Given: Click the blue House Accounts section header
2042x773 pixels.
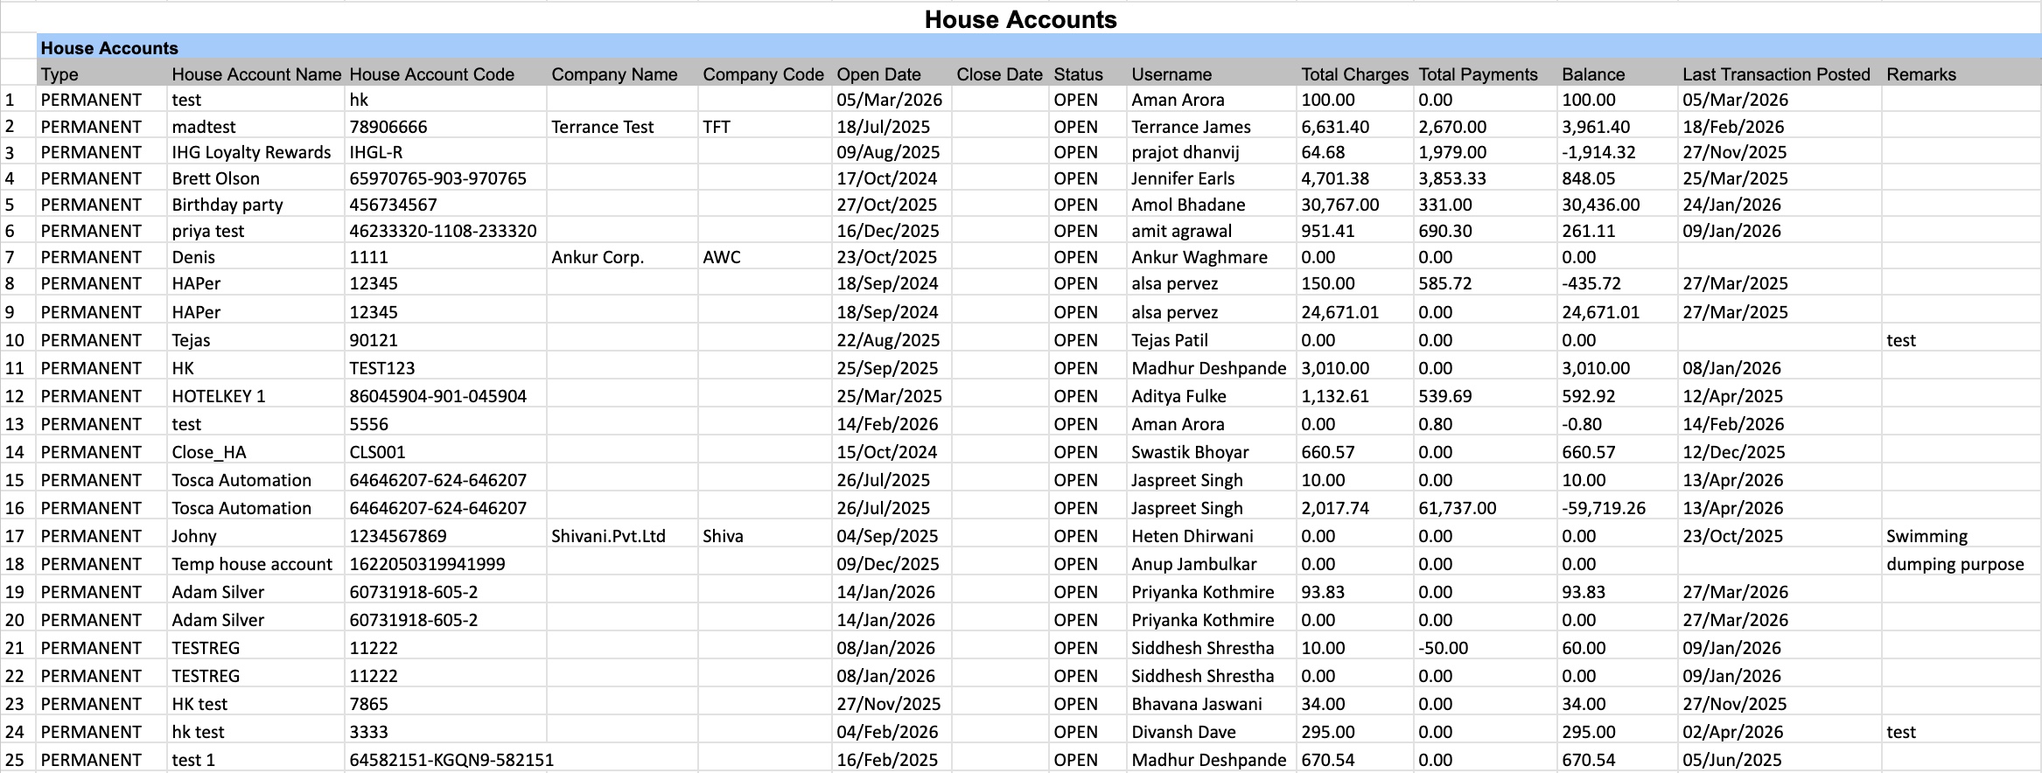Looking at the screenshot, I should [1038, 48].
